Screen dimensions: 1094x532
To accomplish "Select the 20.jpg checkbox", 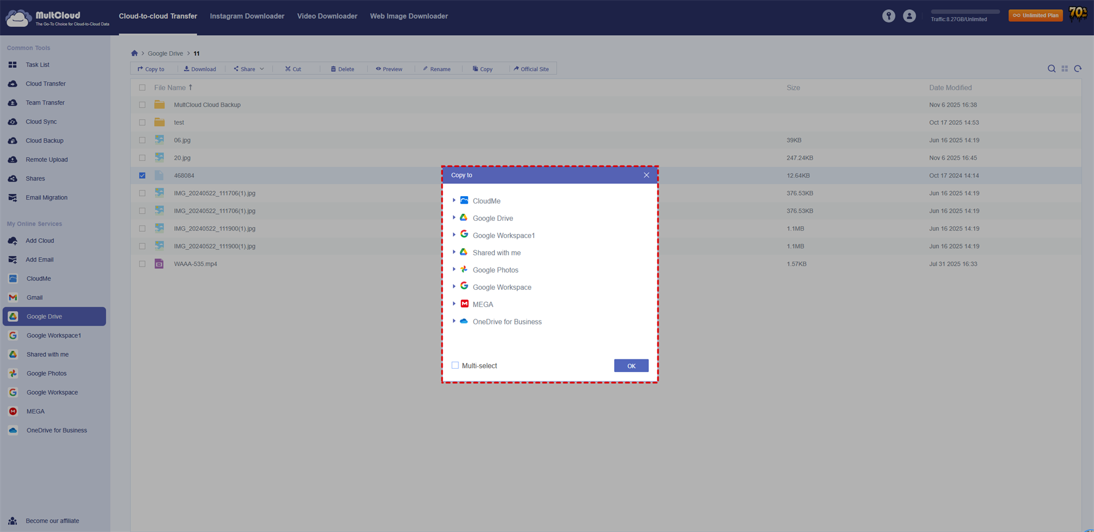I will (x=142, y=158).
